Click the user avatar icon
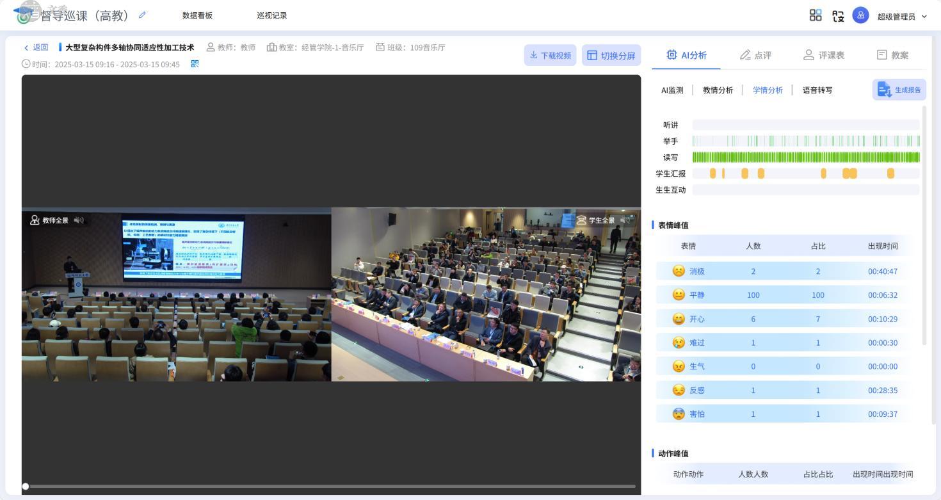Screen dimensions: 941x500 860,16
